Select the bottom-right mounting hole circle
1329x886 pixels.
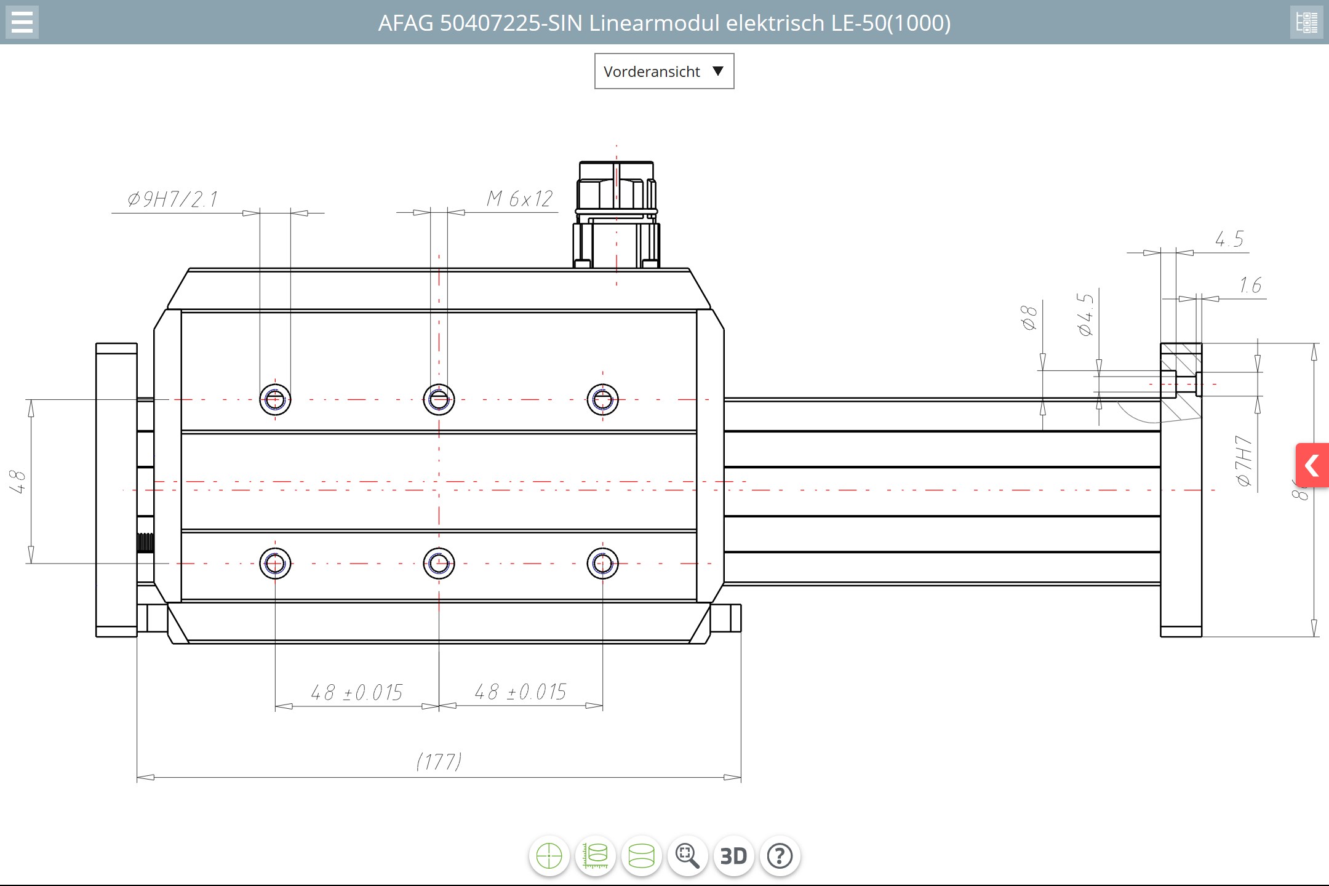[x=602, y=564]
